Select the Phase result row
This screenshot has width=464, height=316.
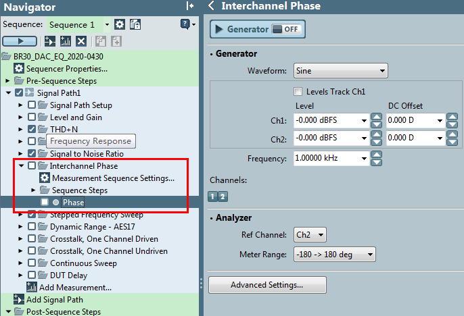tap(99, 203)
